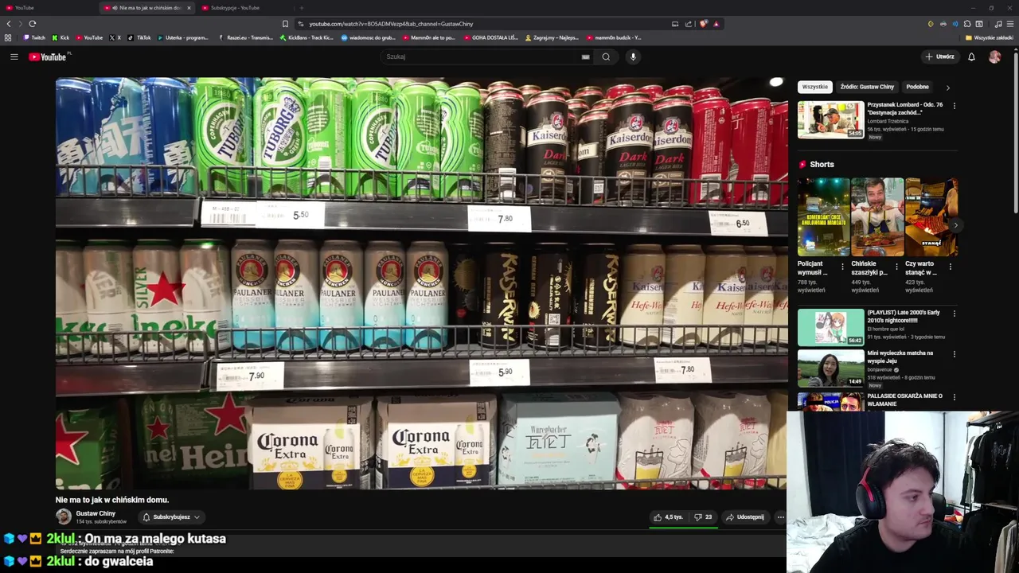1019x573 pixels.
Task: Open the Gustaw Chiny channel avatar
Action: point(63,516)
